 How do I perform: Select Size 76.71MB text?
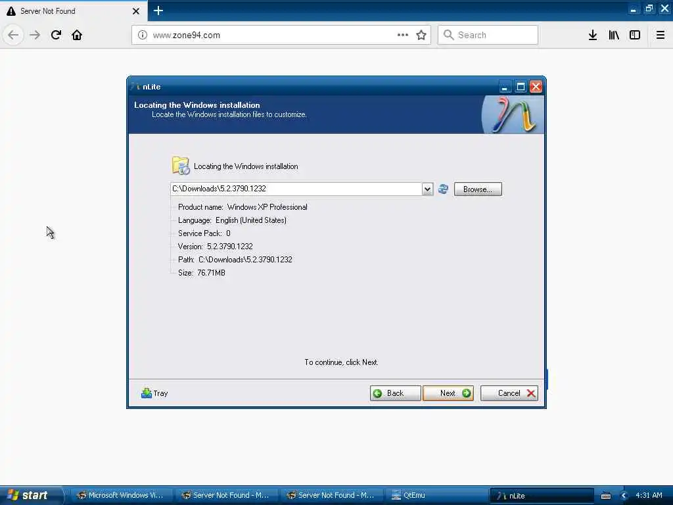[x=202, y=273]
